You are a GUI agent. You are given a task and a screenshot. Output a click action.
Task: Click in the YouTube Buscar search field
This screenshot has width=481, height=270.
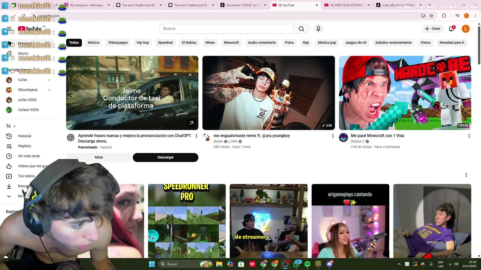[x=226, y=29]
